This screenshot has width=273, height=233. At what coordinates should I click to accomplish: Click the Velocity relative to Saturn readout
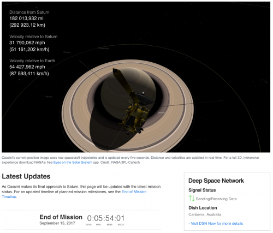33,43
